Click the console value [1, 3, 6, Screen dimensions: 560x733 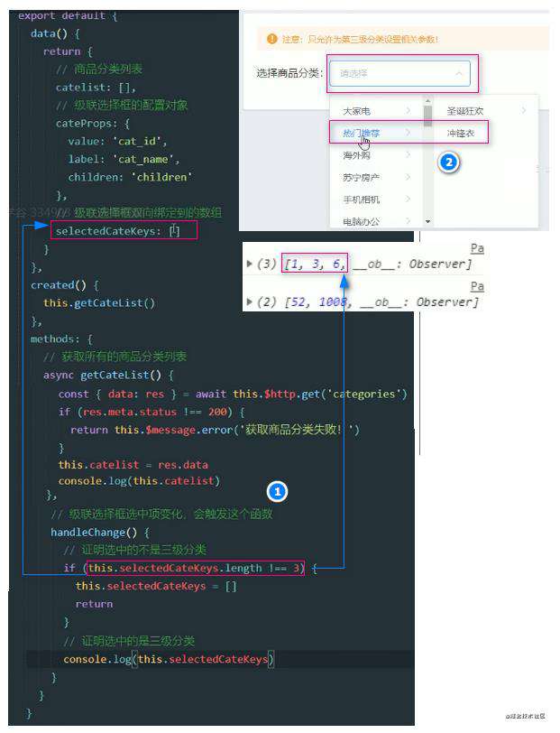315,264
